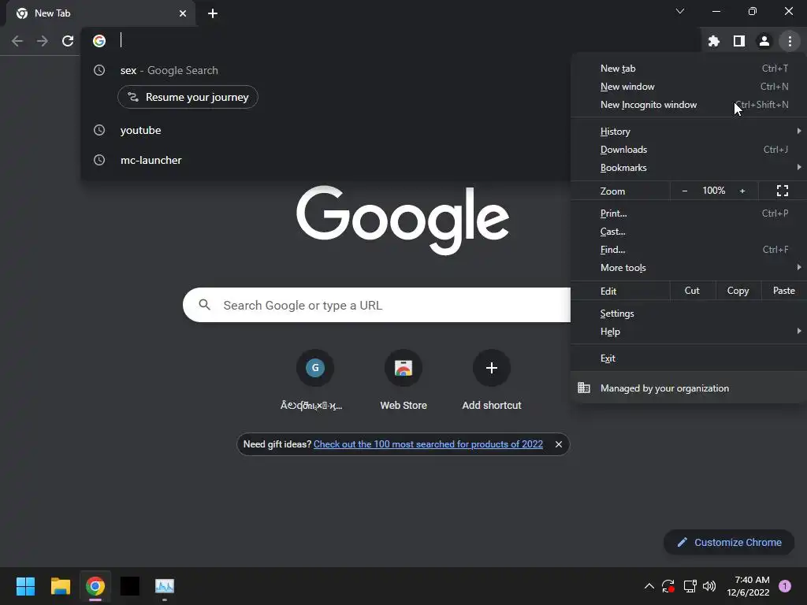
Task: Click the black square taskbar app
Action: 130,586
